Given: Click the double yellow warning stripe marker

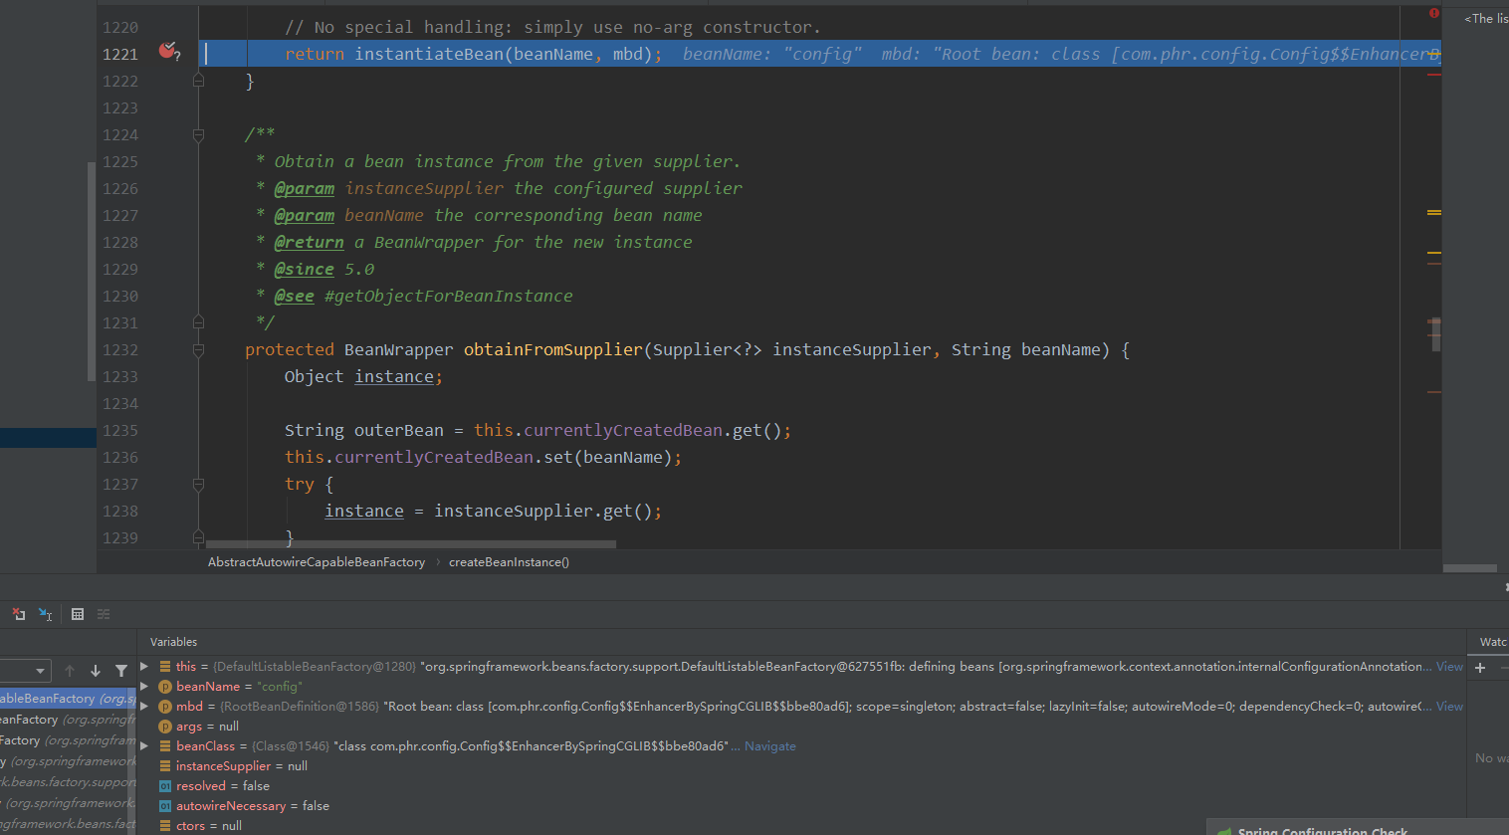Looking at the screenshot, I should pyautogui.click(x=1434, y=212).
